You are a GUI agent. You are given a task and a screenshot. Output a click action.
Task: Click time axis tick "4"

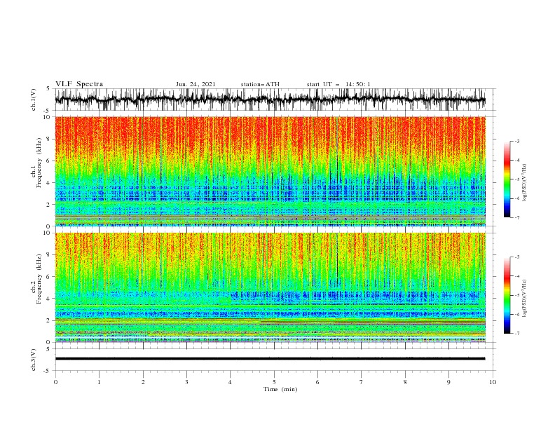[x=230, y=383]
